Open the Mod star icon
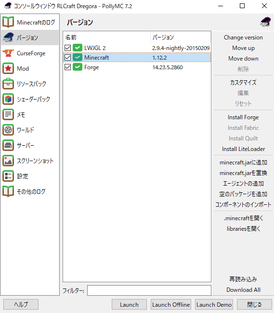 pyautogui.click(x=8, y=68)
